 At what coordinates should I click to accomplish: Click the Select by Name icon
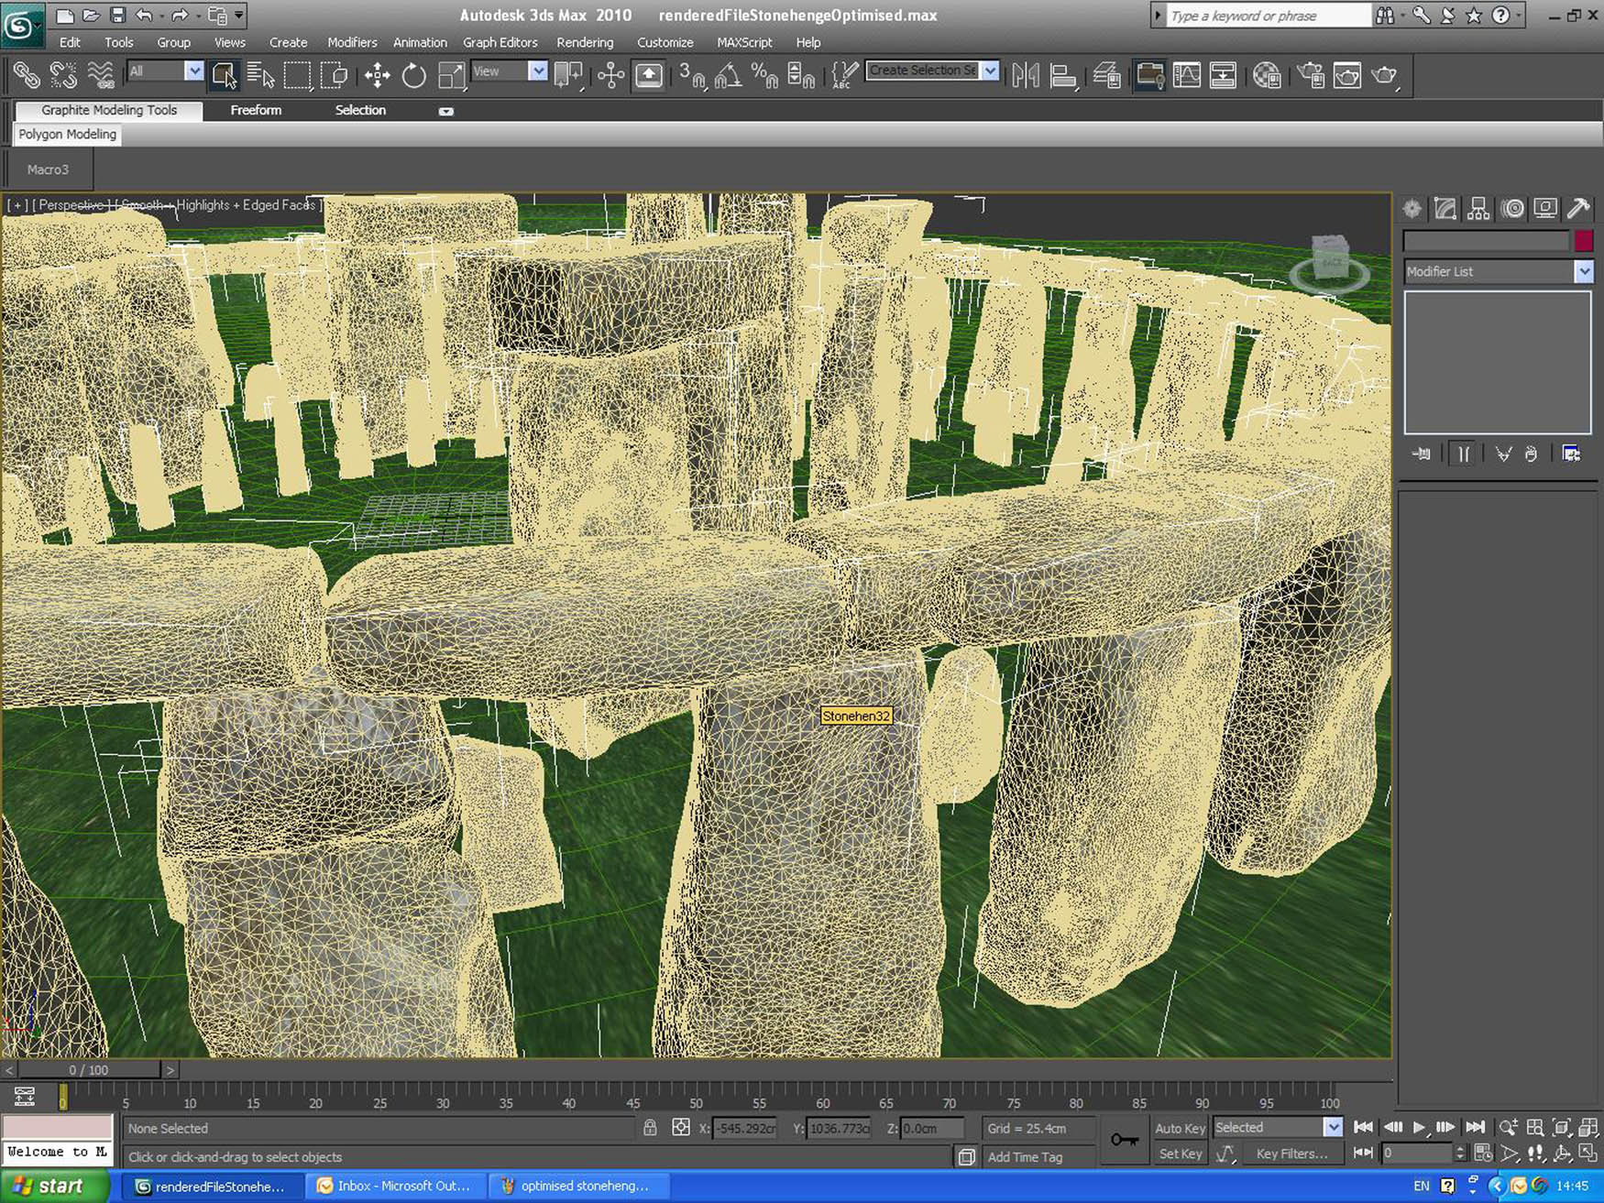260,75
